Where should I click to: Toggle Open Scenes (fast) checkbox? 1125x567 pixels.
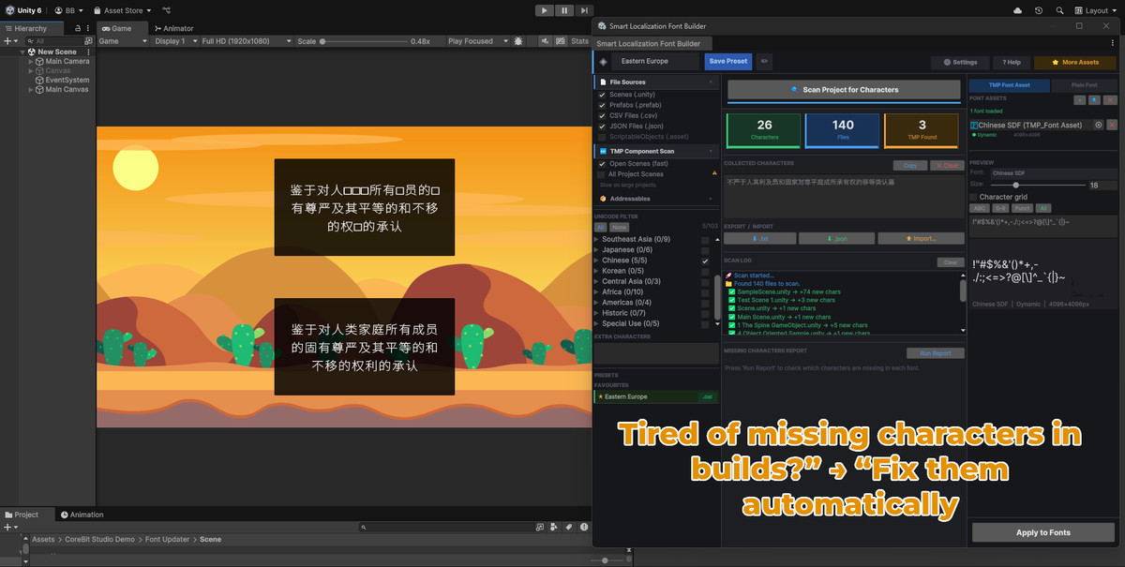click(602, 164)
